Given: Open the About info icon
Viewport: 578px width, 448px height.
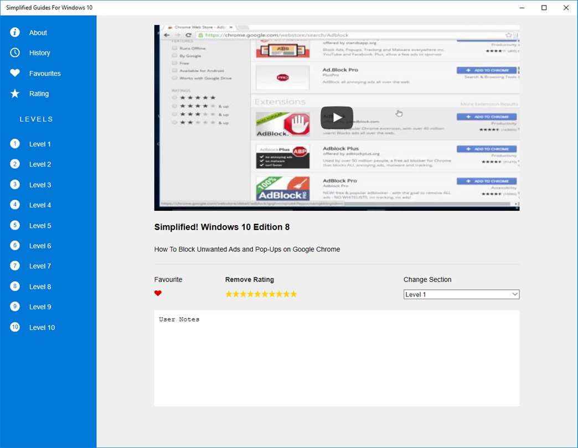Looking at the screenshot, I should click(15, 33).
